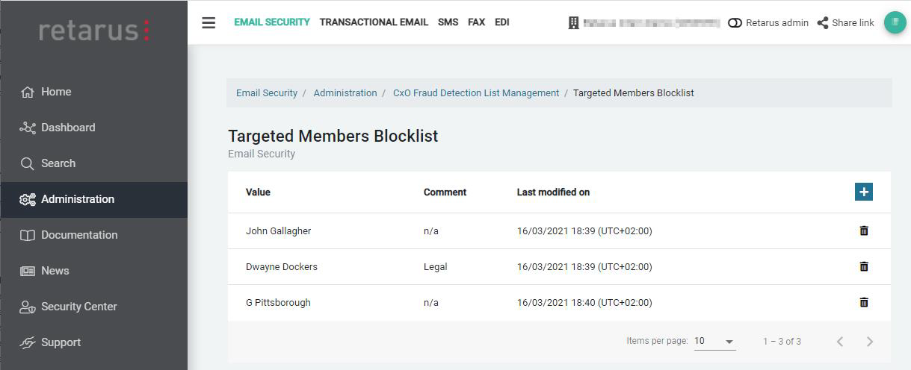Switch to the Transactional Email tab
911x370 pixels.
[x=374, y=22]
